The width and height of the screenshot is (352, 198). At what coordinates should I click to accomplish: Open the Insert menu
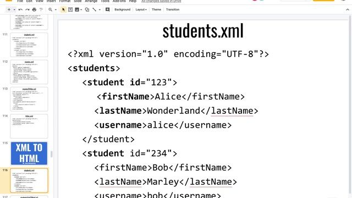[x=51, y=1]
